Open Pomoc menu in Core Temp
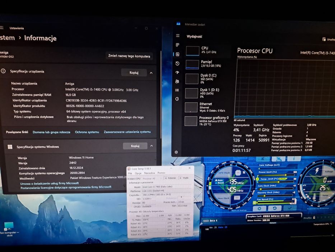335x252 pixels. click(x=161, y=173)
